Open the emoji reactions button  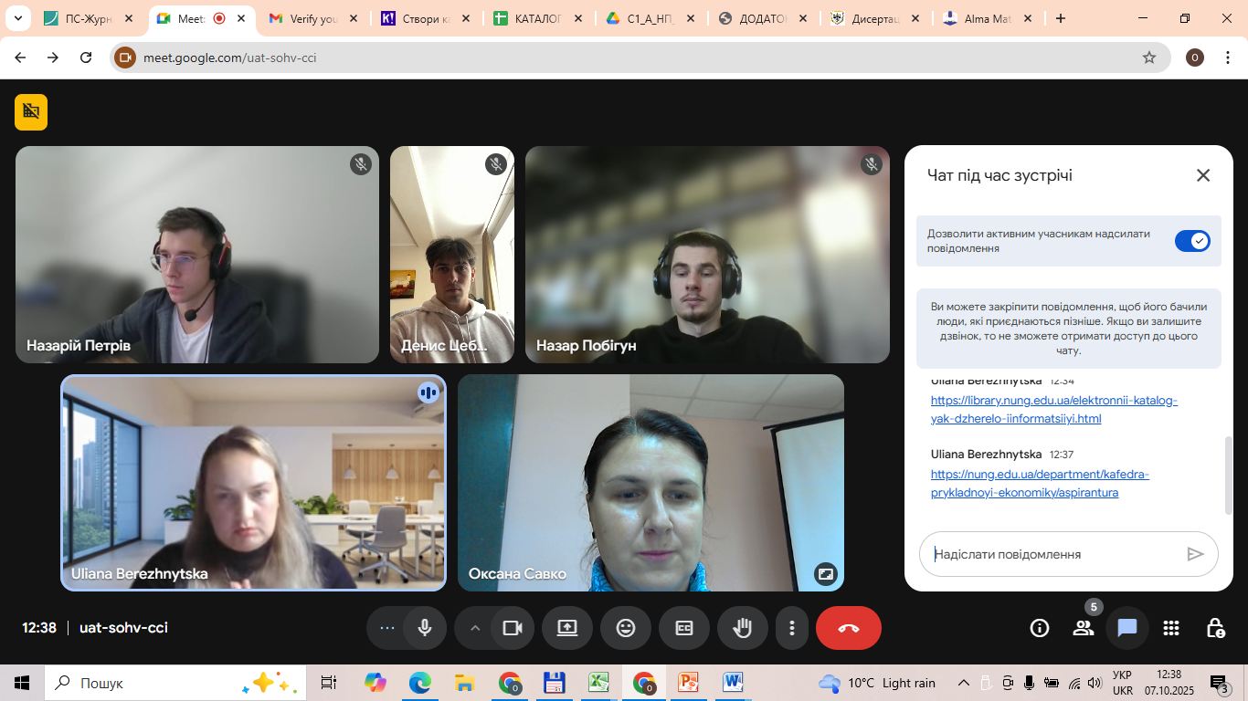point(626,628)
